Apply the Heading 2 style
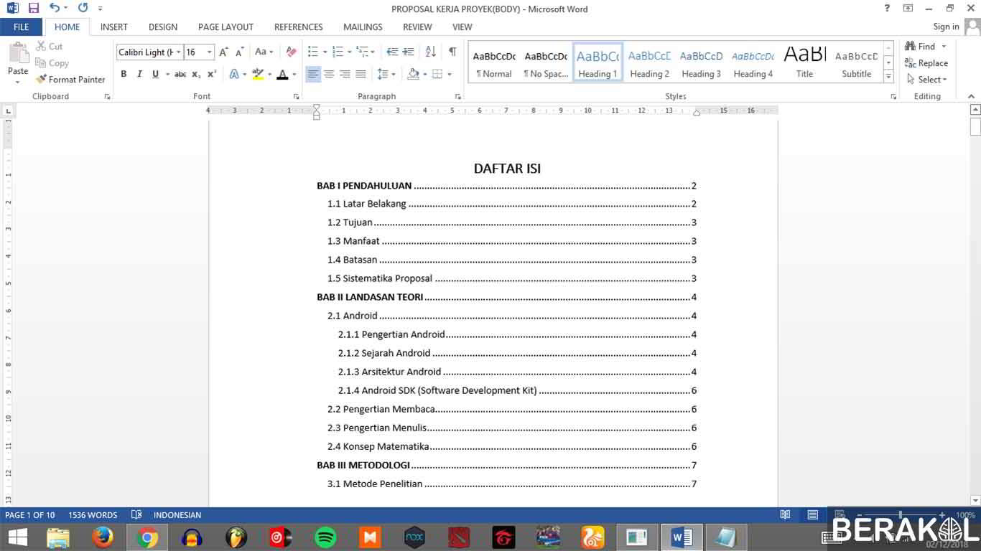This screenshot has width=981, height=551. (x=649, y=62)
